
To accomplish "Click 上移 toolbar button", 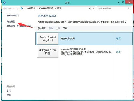I will [x=58, y=28].
